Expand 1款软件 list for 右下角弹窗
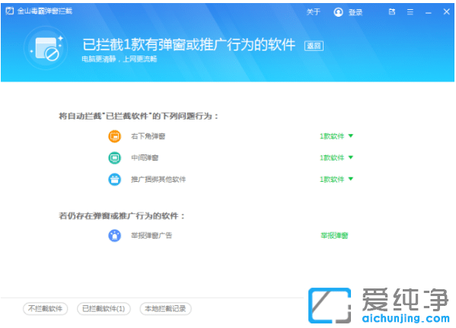 pos(336,136)
